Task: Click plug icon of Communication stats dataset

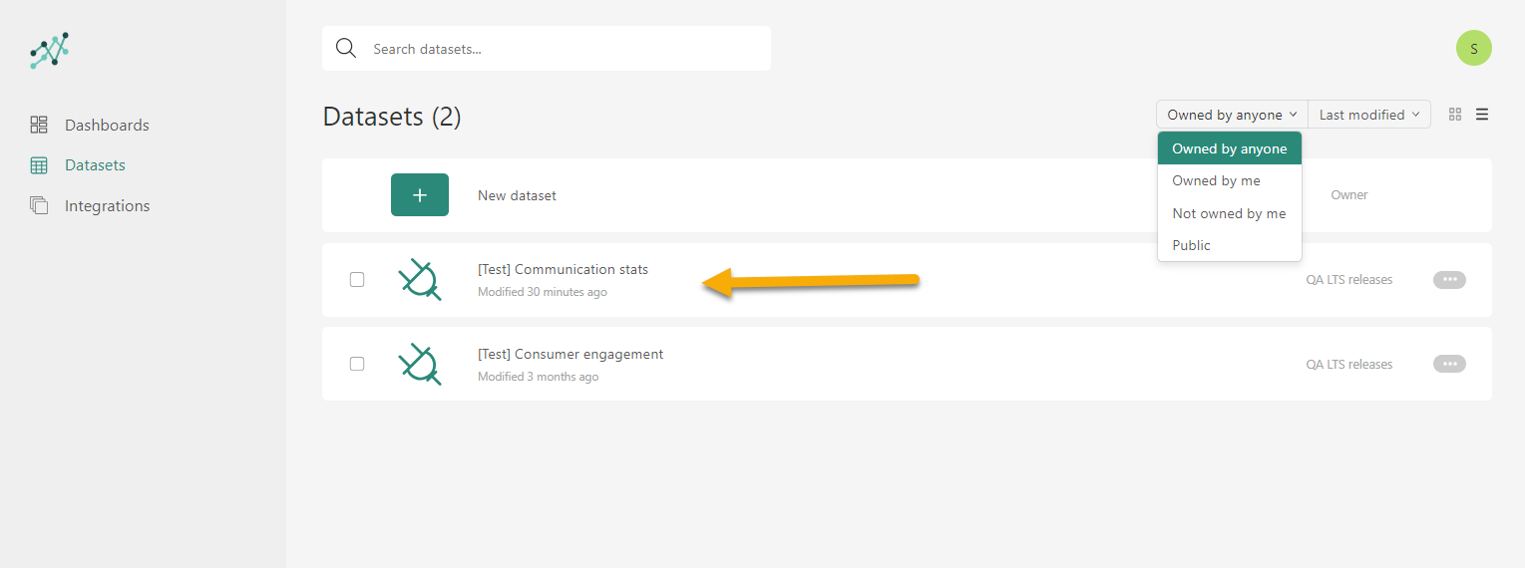Action: coord(420,280)
